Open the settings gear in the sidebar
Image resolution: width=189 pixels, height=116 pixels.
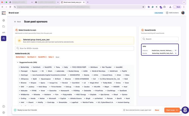coord(4,112)
